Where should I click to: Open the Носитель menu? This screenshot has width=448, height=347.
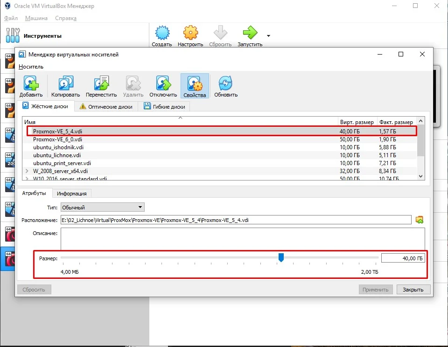pos(31,67)
